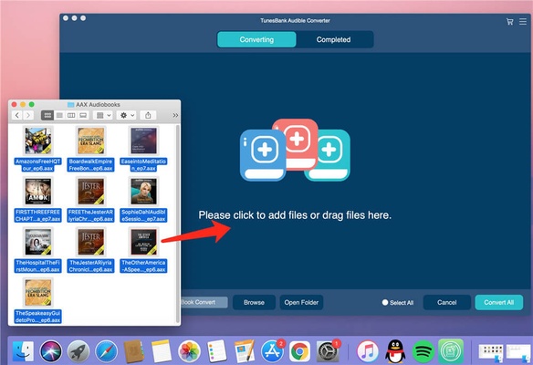Switch to the Completed tab
The height and width of the screenshot is (365, 533).
[x=333, y=39]
